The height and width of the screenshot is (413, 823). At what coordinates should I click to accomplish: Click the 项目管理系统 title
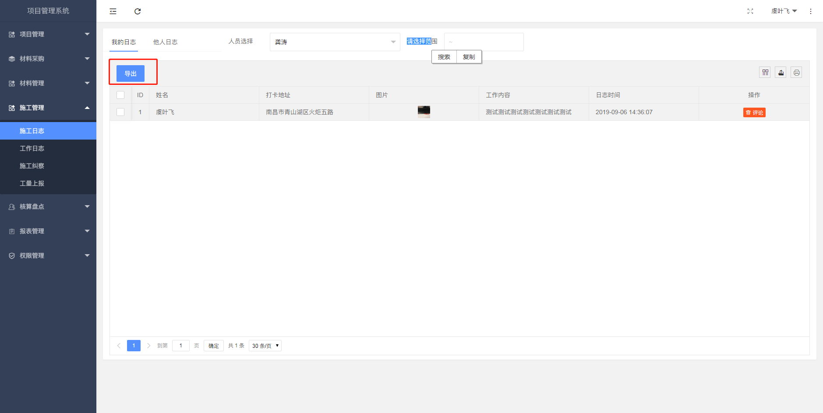pyautogui.click(x=48, y=11)
